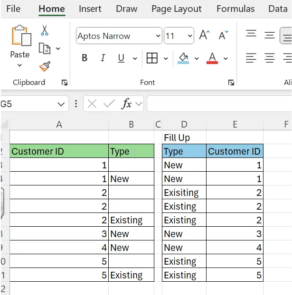Confirm formula entry with checkmark icon
The width and height of the screenshot is (292, 295).
click(109, 104)
